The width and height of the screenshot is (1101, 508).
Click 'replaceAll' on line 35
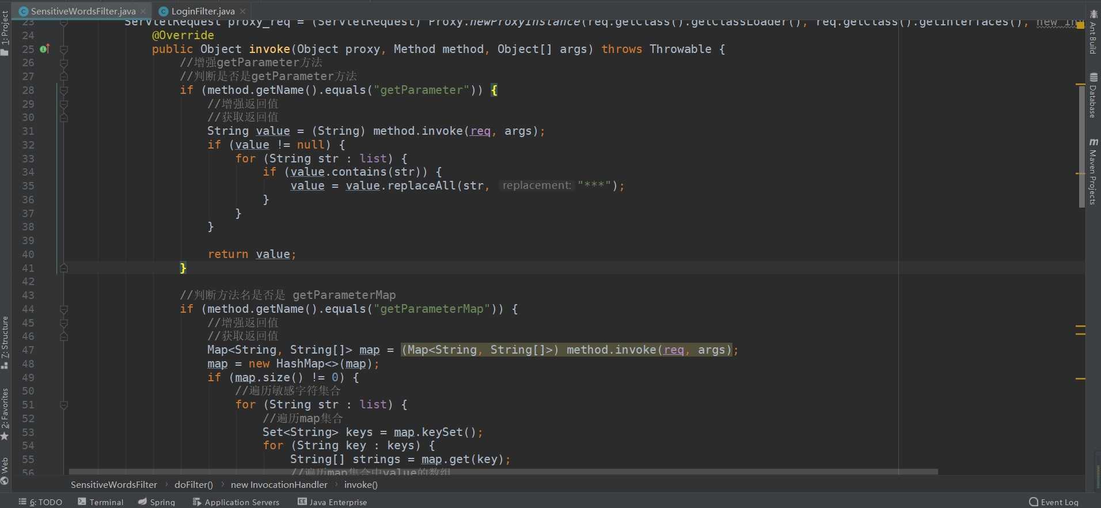(422, 186)
